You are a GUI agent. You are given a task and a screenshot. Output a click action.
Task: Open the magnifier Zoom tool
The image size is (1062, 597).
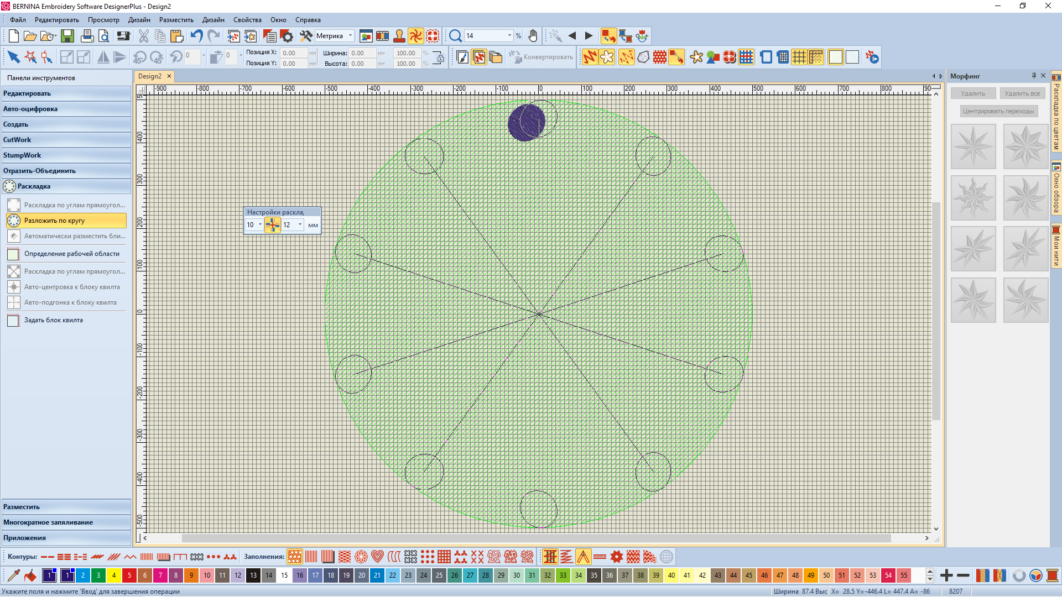click(455, 36)
